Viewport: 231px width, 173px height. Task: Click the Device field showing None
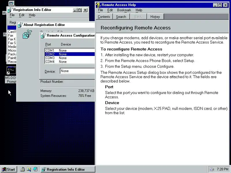tap(77, 71)
